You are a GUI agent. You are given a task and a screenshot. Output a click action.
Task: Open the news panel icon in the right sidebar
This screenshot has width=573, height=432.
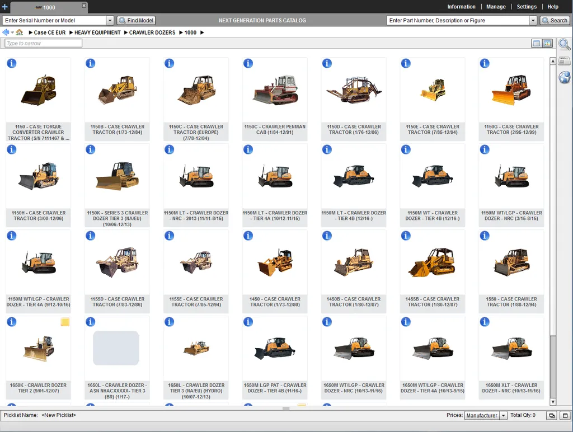[x=564, y=60]
